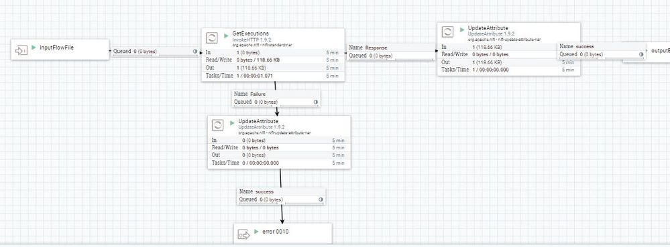Click the error 0010 output port icon
Screen dimensions: 670x247
[244, 235]
